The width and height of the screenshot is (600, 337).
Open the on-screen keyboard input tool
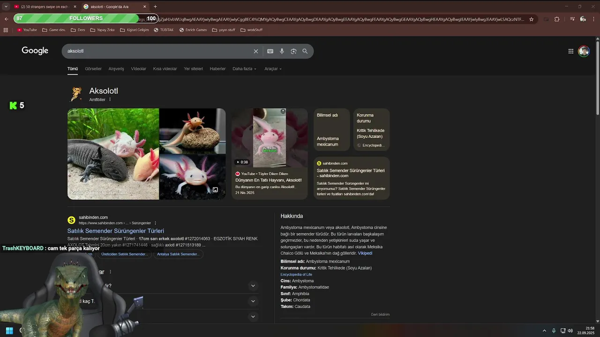270,51
